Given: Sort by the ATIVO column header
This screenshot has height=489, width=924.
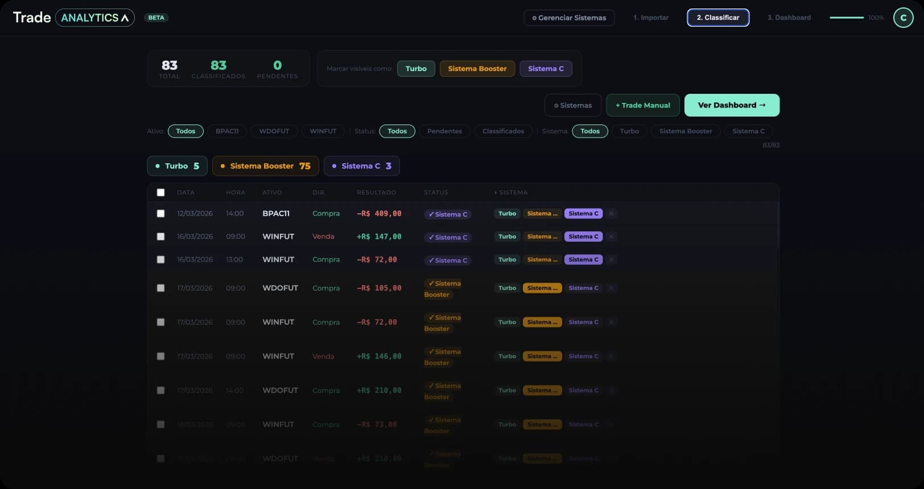Looking at the screenshot, I should 272,193.
